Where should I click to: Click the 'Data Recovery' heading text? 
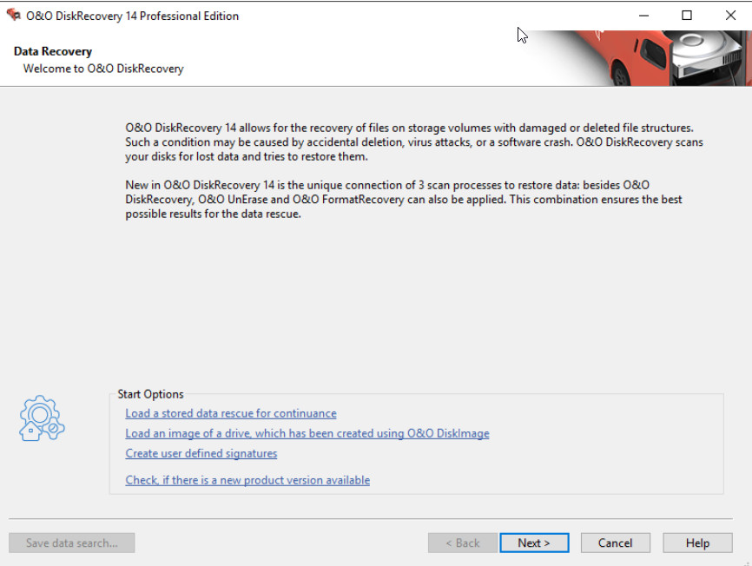coord(53,51)
